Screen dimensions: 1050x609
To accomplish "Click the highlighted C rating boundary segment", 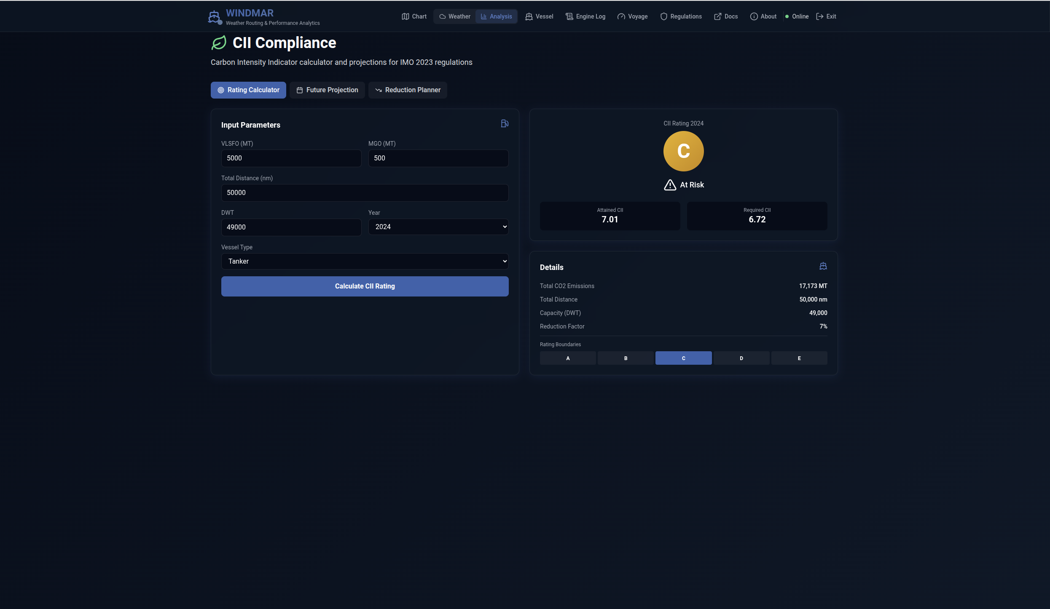I will coord(683,358).
